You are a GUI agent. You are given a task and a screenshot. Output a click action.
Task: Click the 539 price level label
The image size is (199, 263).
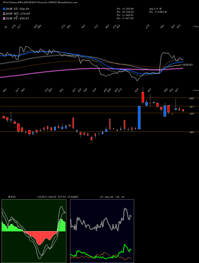[191, 114]
